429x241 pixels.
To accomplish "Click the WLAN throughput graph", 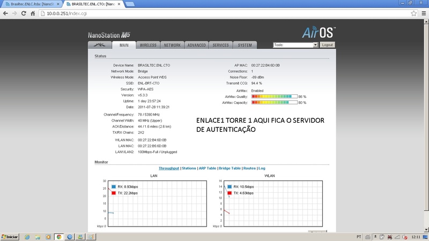I will tap(273, 204).
